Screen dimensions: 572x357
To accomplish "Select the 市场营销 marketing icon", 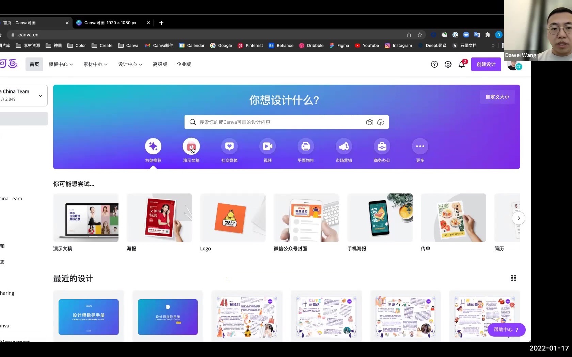I will (344, 146).
